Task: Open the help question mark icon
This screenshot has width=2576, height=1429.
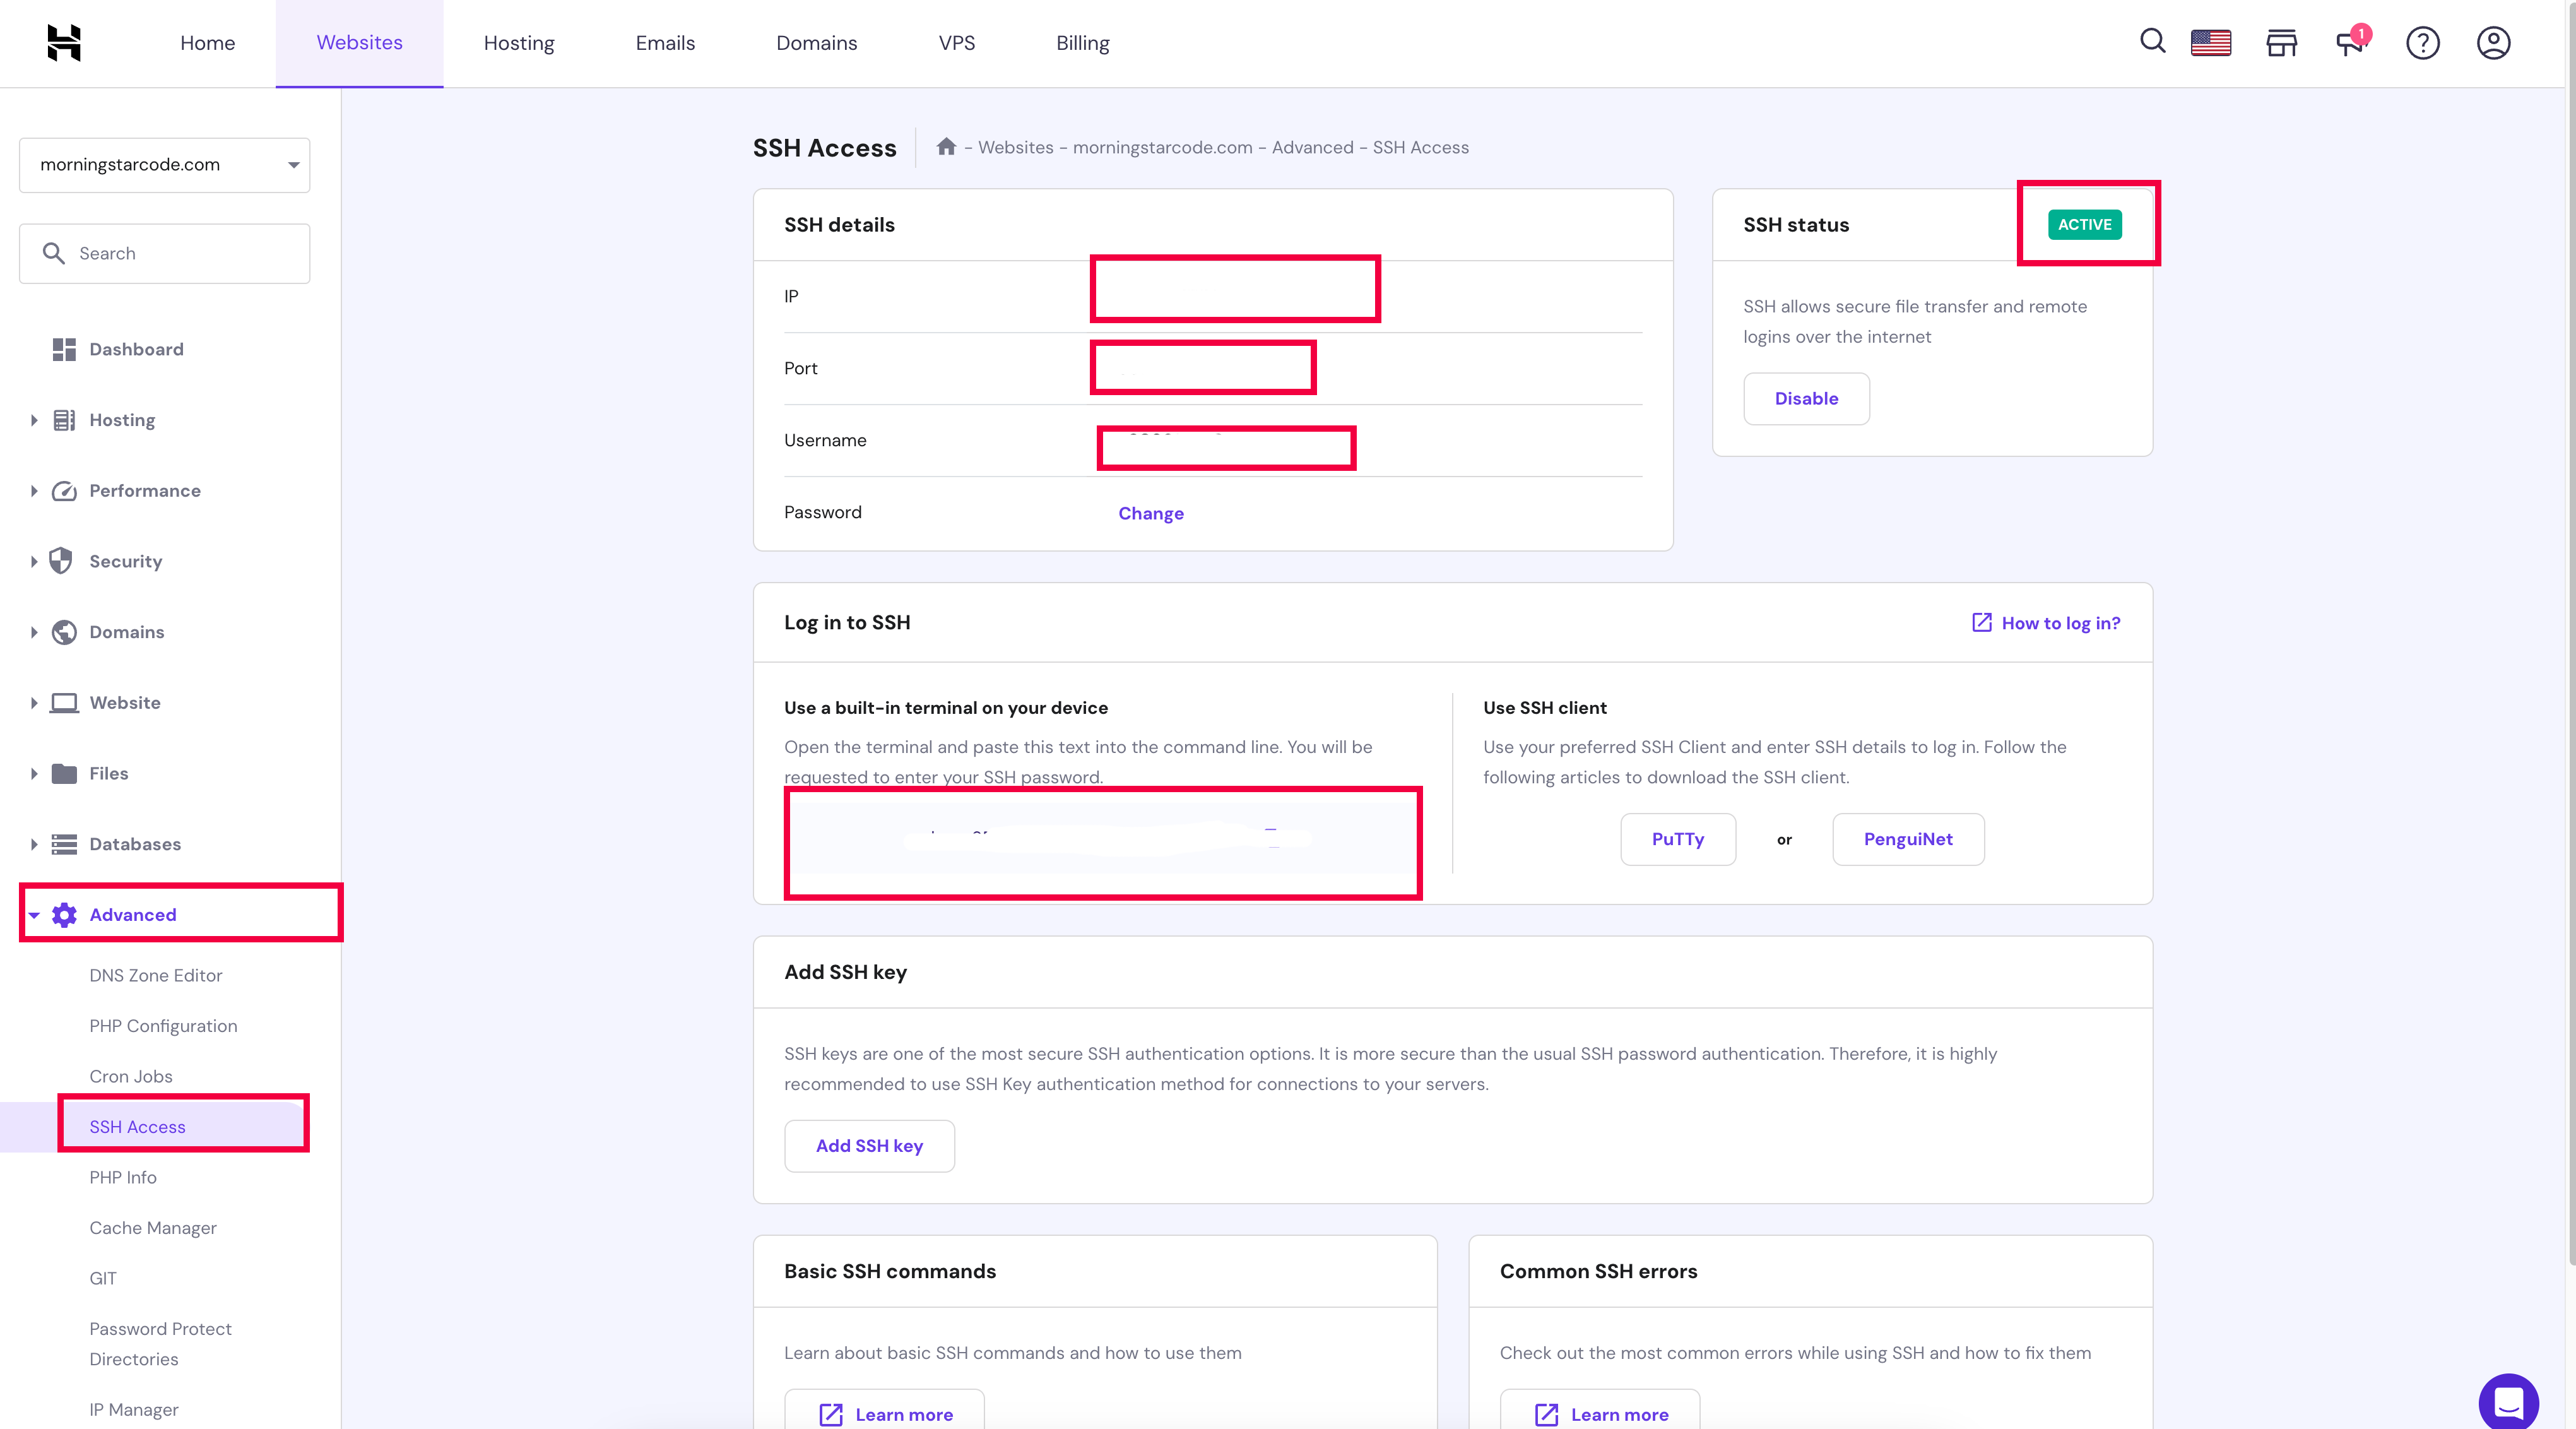Action: [x=2423, y=43]
